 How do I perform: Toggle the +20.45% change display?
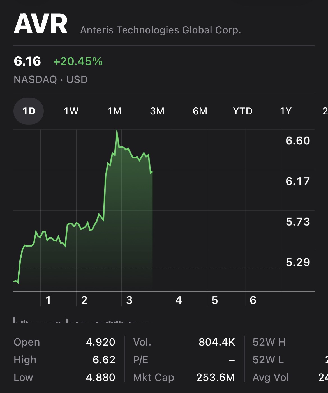[78, 61]
